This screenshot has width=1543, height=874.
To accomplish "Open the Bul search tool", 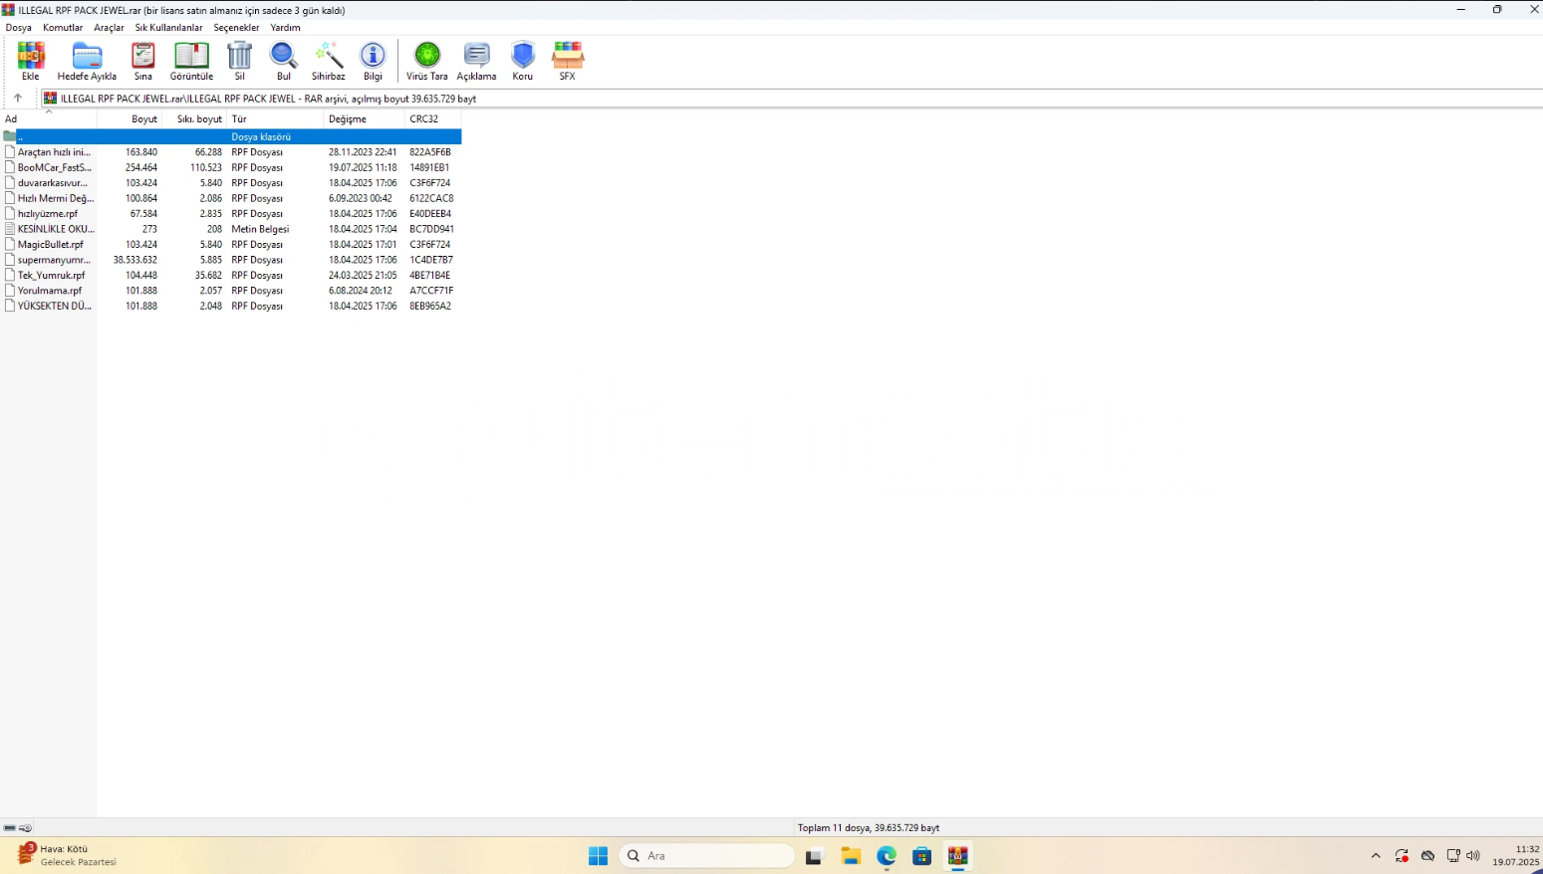I will pyautogui.click(x=284, y=61).
